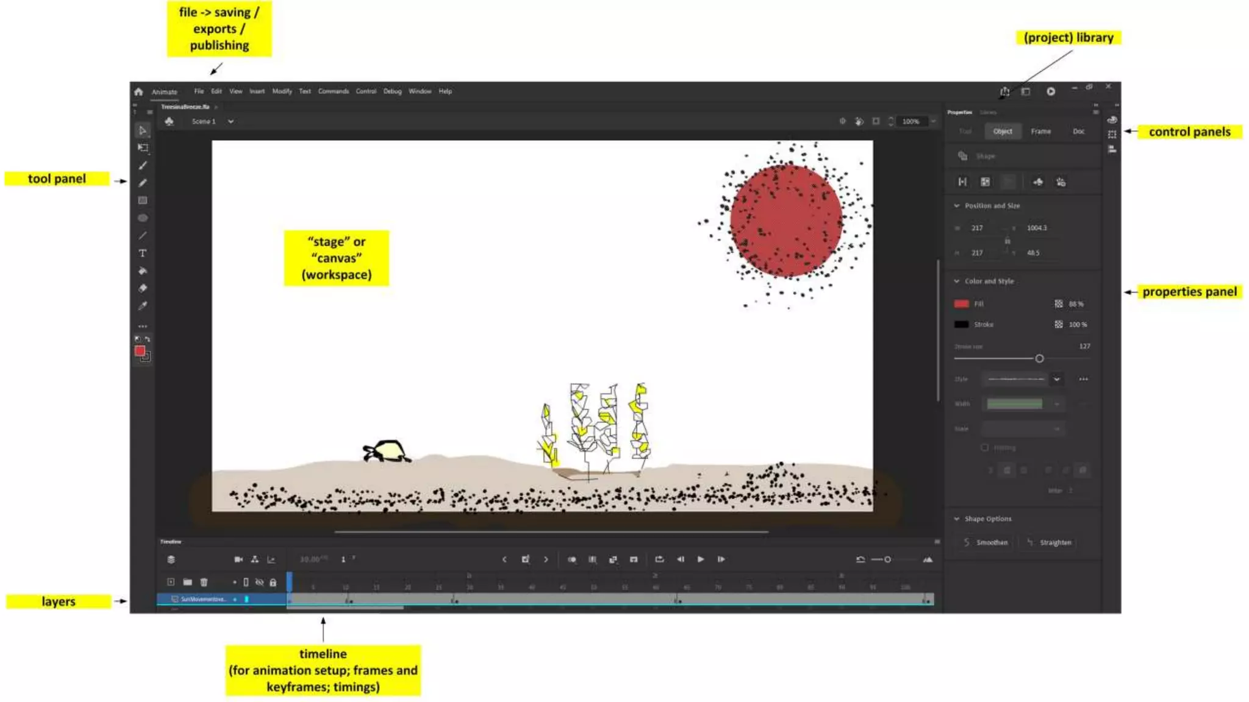1249x702 pixels.
Task: Toggle hide all layers eye icon
Action: click(259, 583)
